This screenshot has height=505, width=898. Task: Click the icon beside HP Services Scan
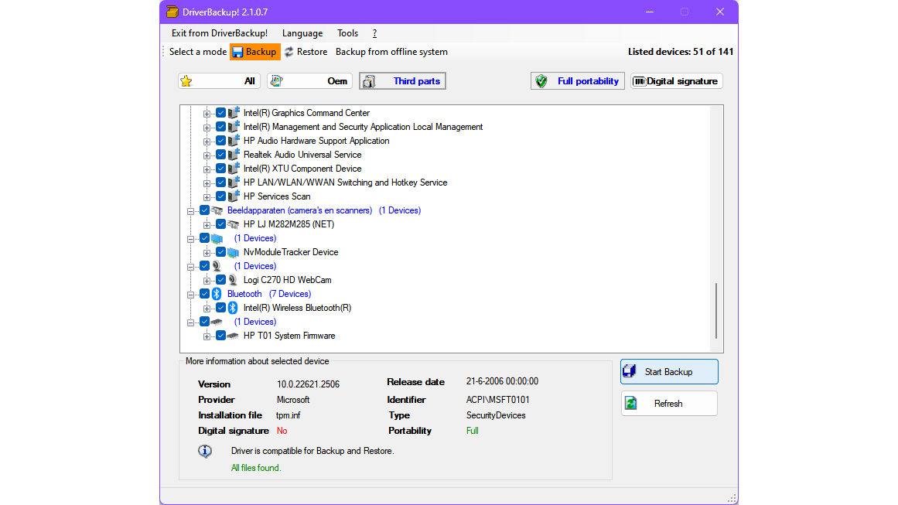coord(233,196)
